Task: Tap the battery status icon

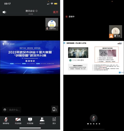Action: click(x=56, y=4)
